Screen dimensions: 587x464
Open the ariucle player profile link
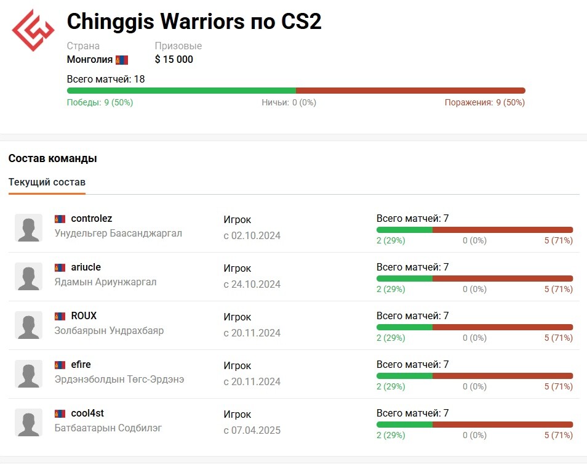[x=86, y=267]
